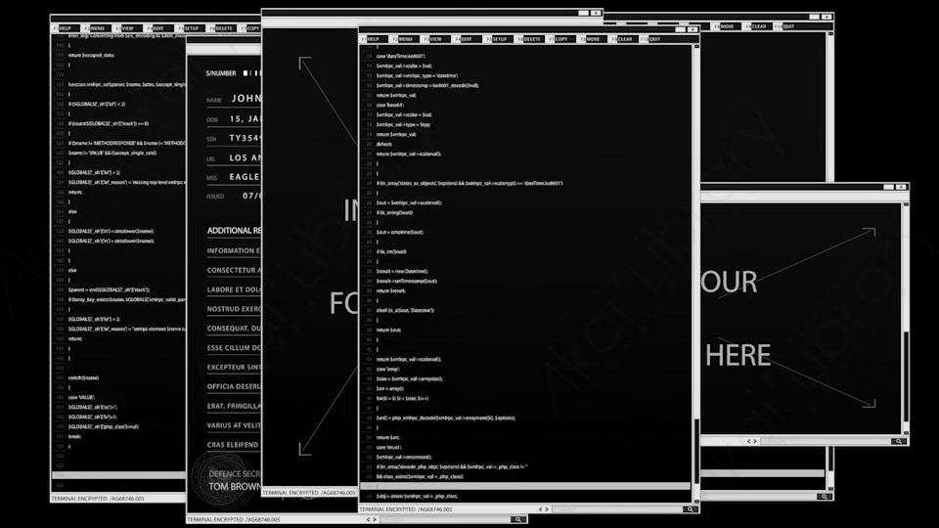Close the middle back window
Viewport: 939px width, 528px height.
tap(596, 13)
